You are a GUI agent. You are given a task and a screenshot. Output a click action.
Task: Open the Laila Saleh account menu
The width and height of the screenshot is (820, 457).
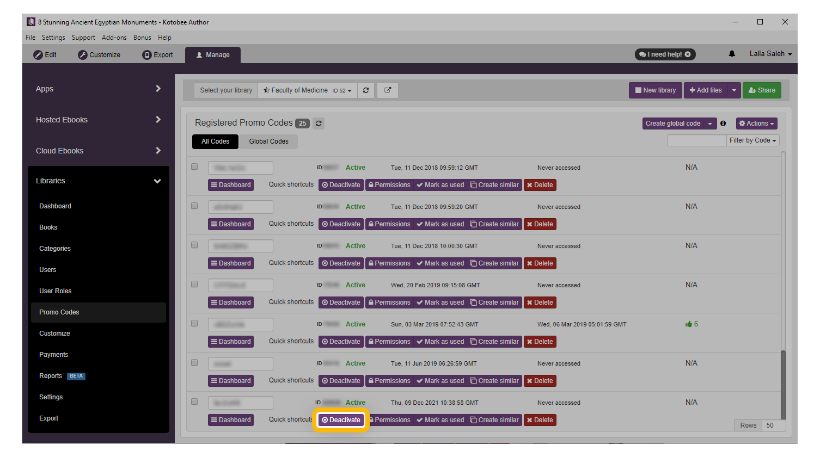[770, 54]
